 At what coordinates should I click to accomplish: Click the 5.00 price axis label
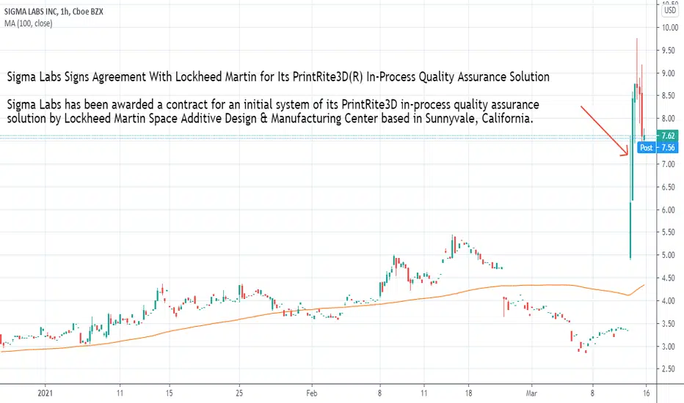click(x=668, y=255)
